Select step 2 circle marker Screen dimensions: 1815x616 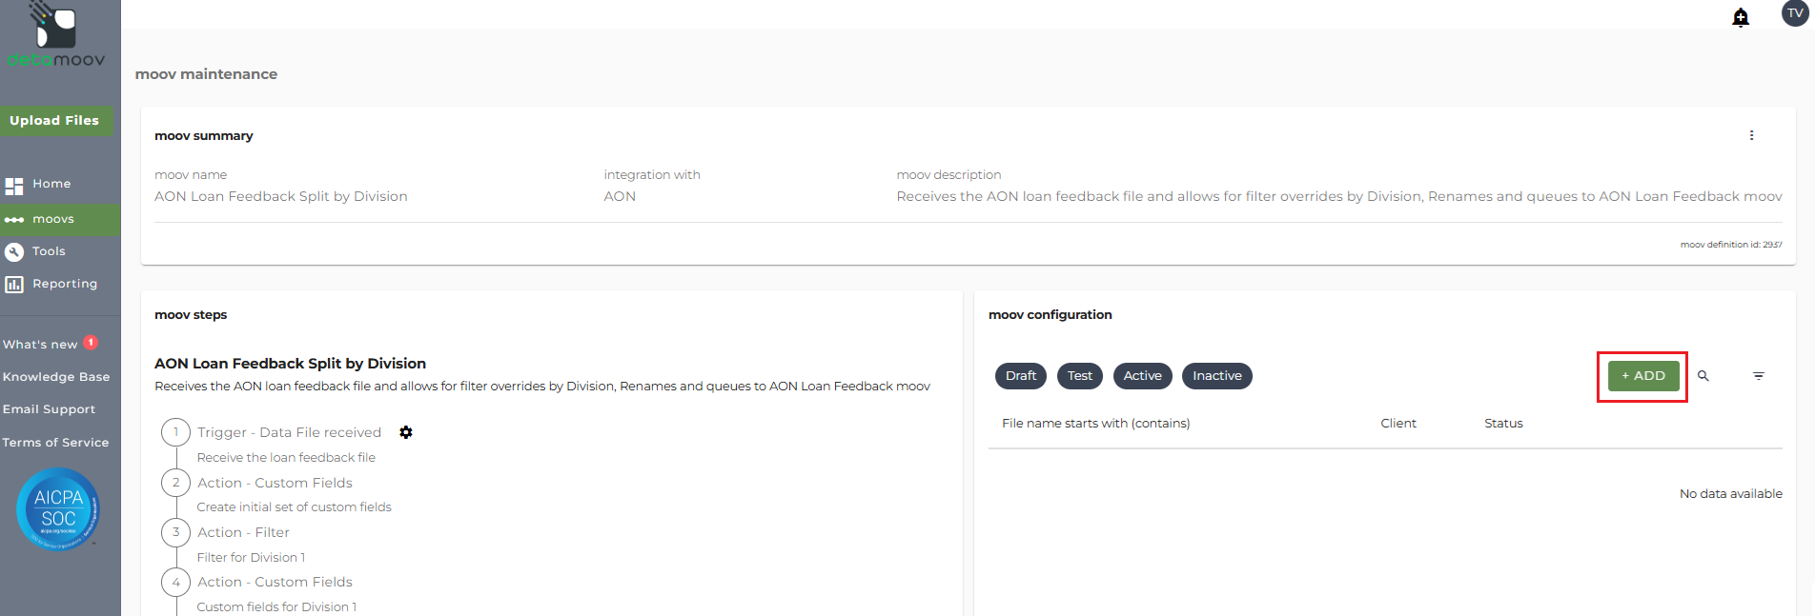176,483
